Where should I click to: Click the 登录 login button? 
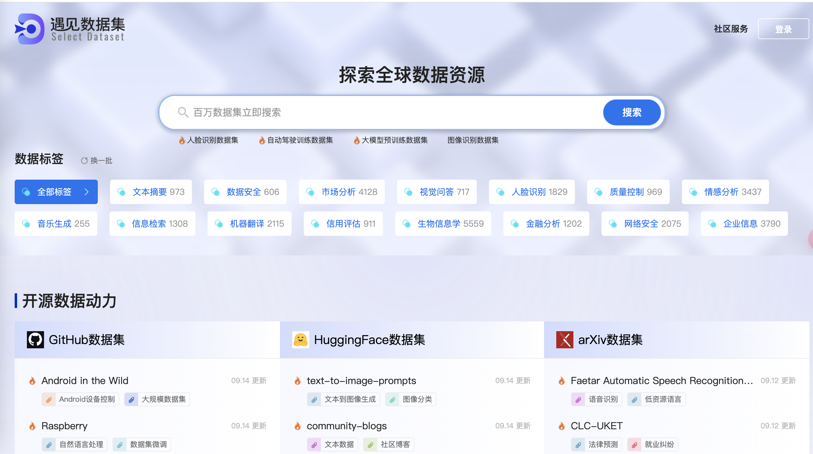click(783, 29)
